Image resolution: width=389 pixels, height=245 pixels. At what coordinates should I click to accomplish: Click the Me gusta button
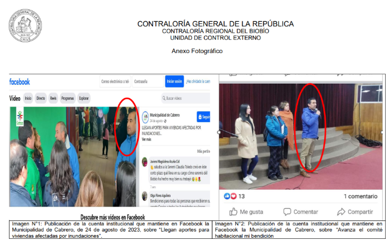[246, 212]
